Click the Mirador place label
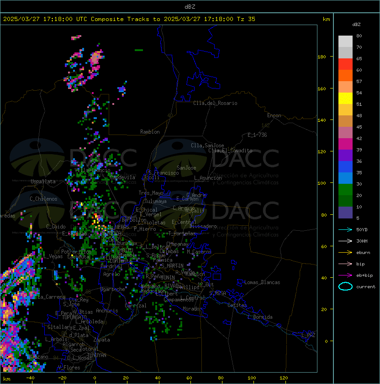 193,309
